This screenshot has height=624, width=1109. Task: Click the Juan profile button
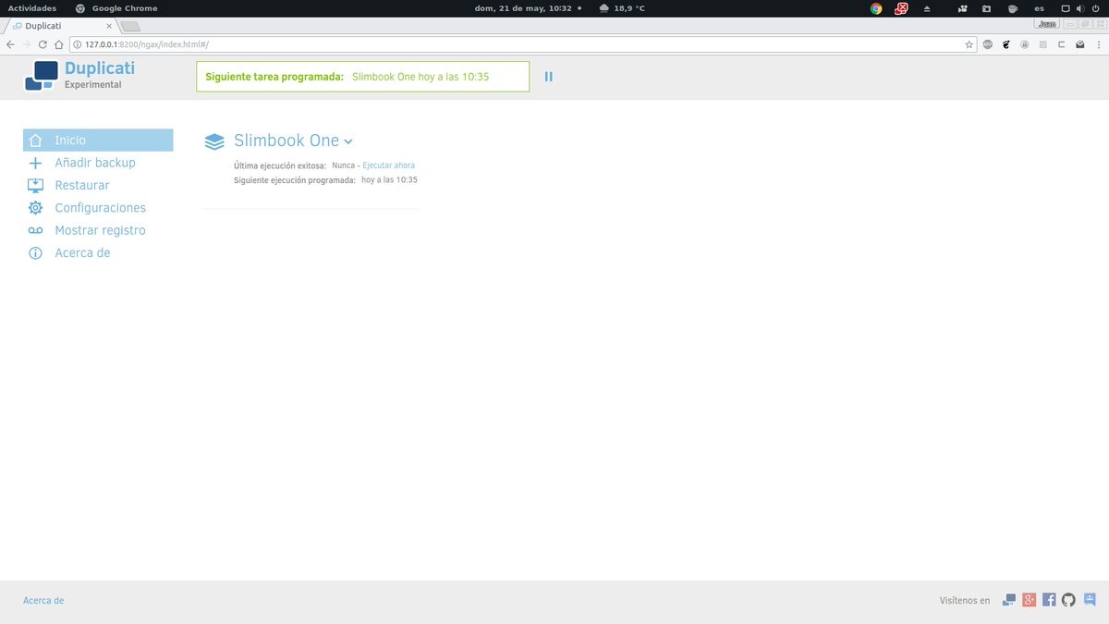tap(1047, 24)
